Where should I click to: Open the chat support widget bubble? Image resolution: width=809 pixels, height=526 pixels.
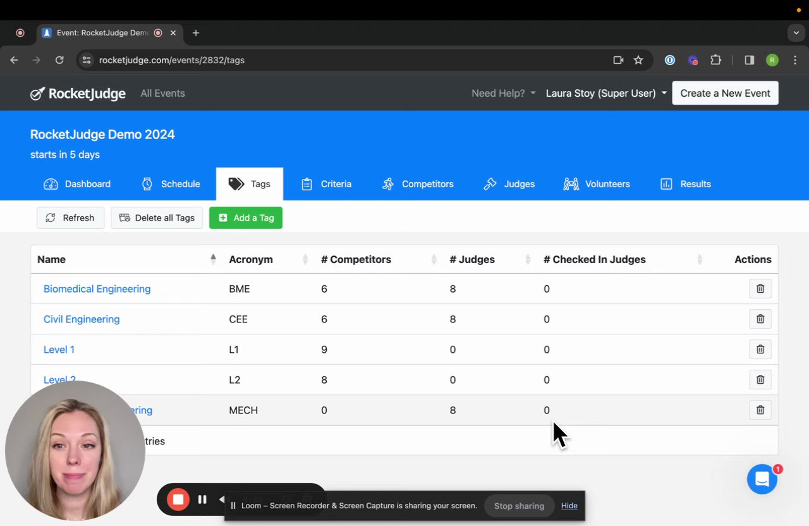click(x=762, y=480)
